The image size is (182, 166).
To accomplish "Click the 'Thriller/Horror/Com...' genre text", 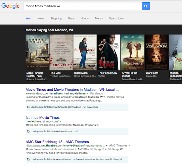I will click(x=61, y=76).
